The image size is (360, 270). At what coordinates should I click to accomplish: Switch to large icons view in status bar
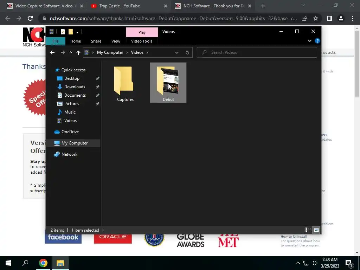[316, 230]
